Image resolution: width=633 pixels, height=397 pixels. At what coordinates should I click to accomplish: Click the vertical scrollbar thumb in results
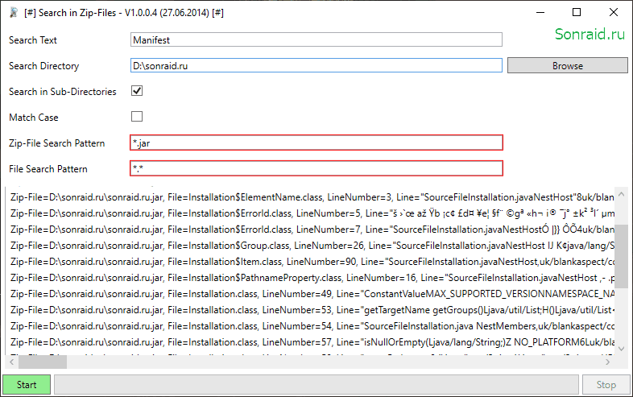click(621, 256)
